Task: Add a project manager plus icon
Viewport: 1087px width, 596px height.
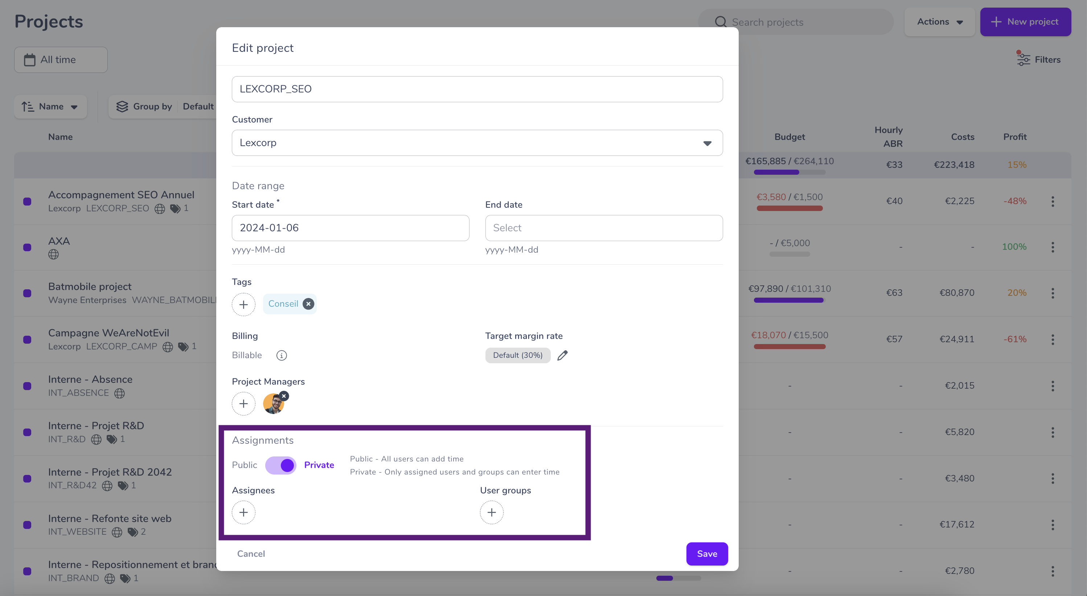Action: pos(243,404)
